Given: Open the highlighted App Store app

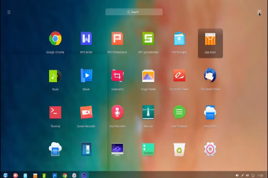Looking at the screenshot, I should 210,43.
